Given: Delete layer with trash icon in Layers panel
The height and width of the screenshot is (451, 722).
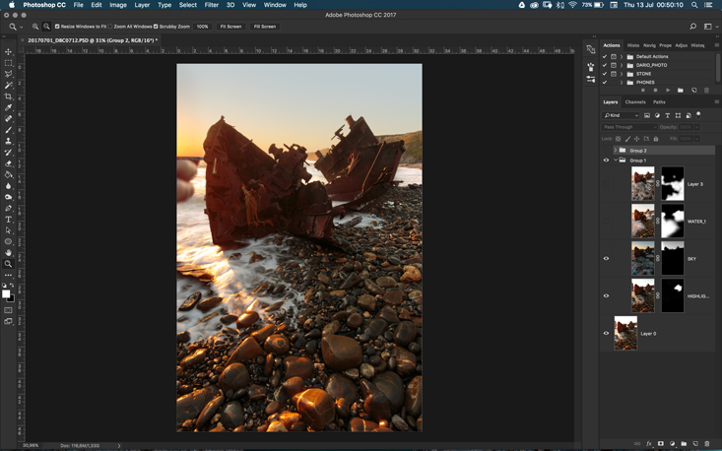Looking at the screenshot, I should pos(707,444).
